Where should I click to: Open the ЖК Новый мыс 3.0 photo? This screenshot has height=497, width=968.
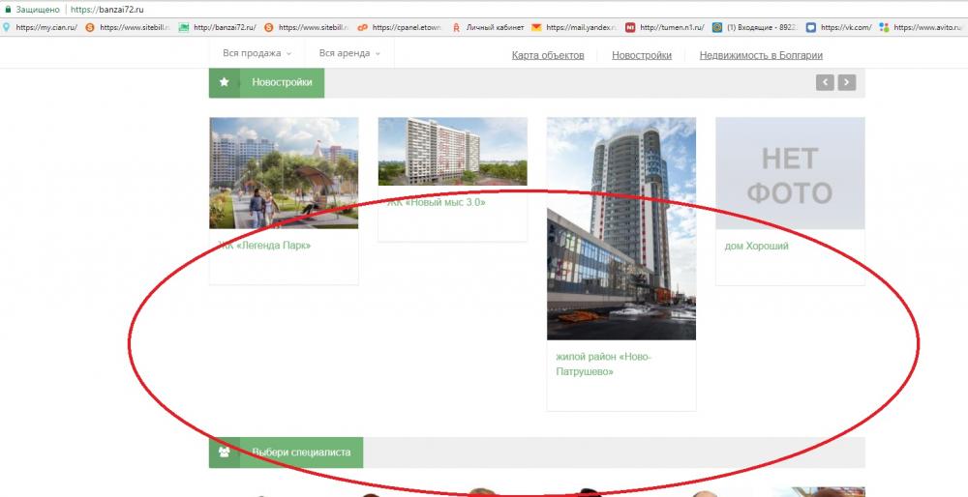coord(452,152)
